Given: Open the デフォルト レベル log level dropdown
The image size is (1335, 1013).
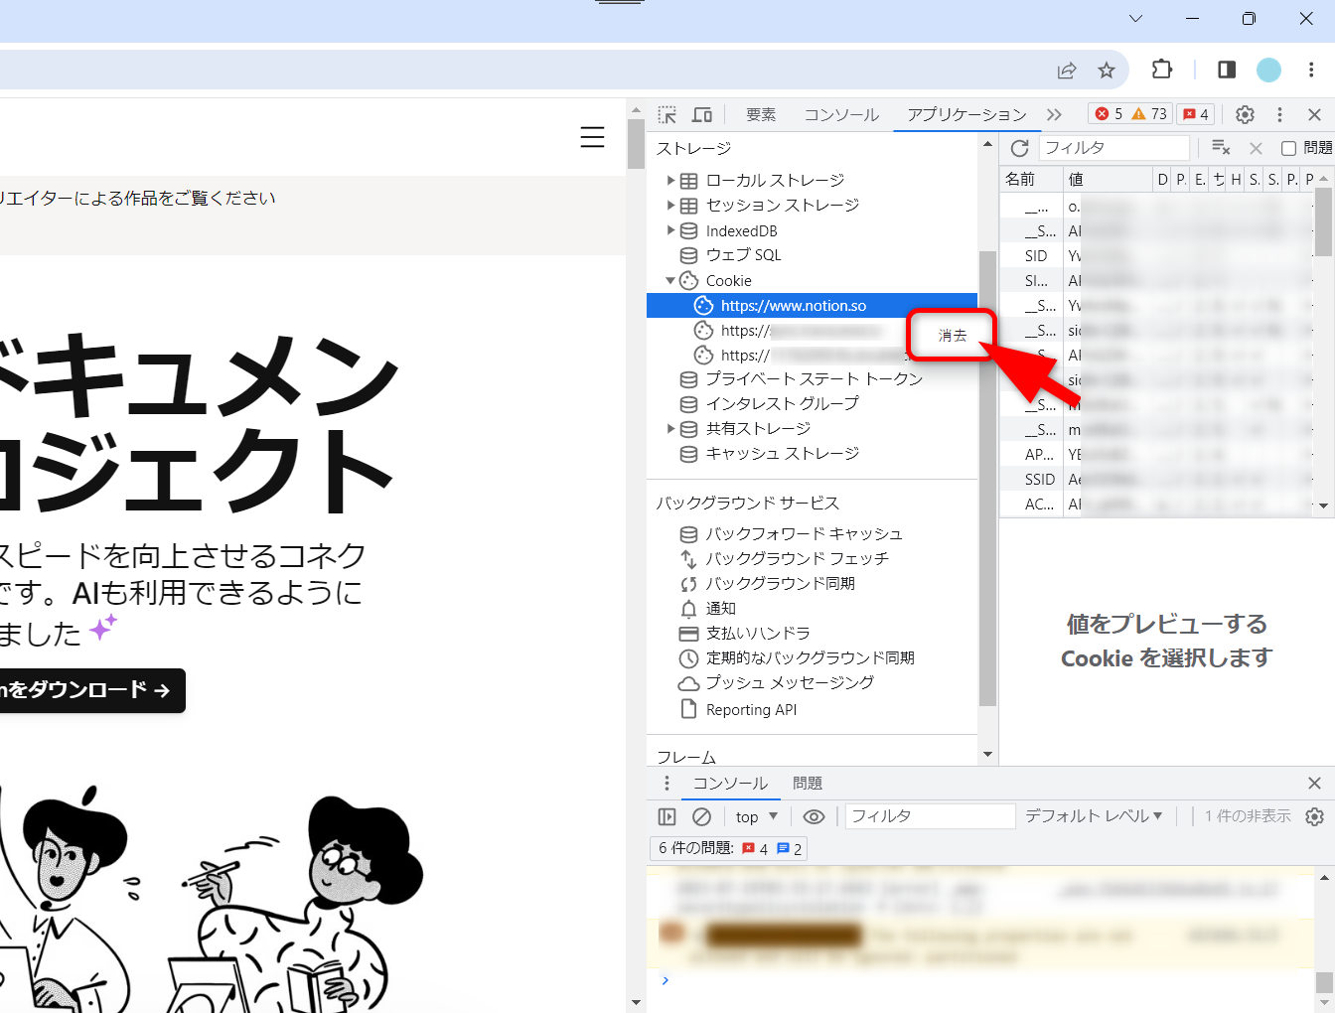Looking at the screenshot, I should (x=1093, y=816).
